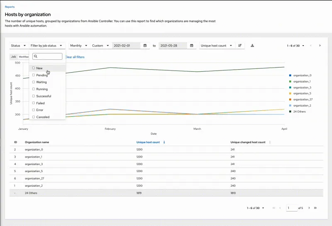Click Clear all filters link
Viewport: 332px width, 226px height.
tap(75, 57)
